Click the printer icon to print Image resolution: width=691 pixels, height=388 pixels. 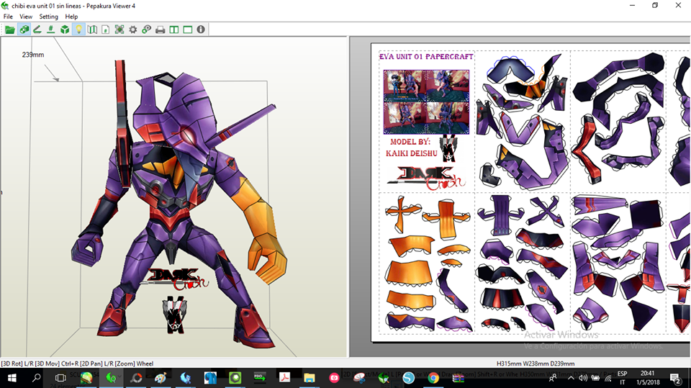coord(161,30)
